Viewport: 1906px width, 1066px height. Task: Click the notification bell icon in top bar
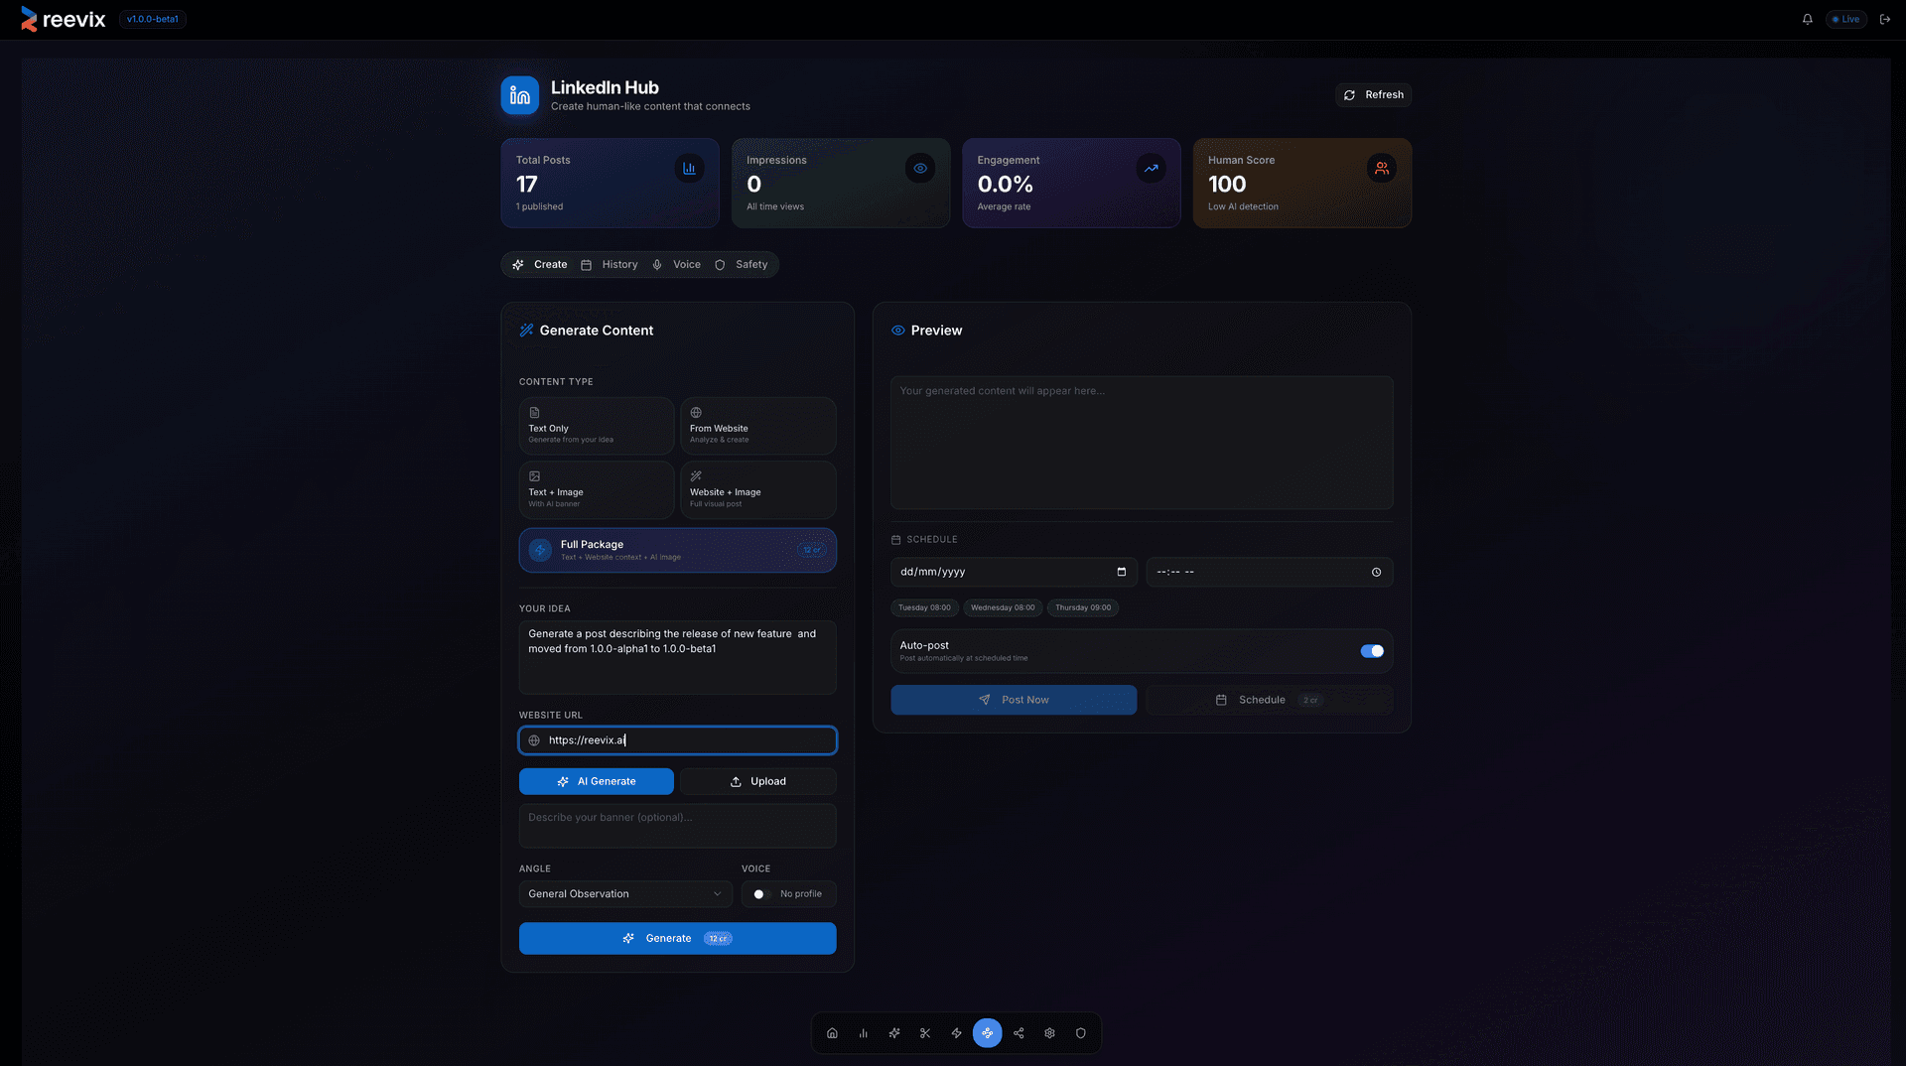1807,19
